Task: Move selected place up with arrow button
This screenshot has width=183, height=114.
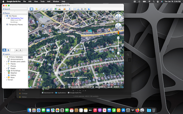Action: tap(17, 50)
